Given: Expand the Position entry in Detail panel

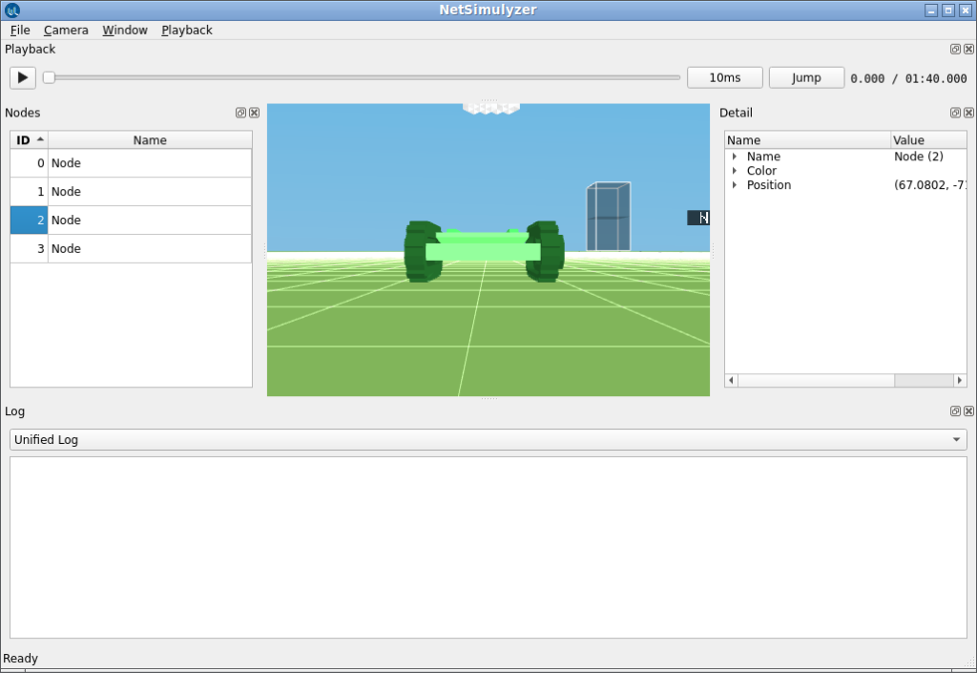Looking at the screenshot, I should coord(733,184).
